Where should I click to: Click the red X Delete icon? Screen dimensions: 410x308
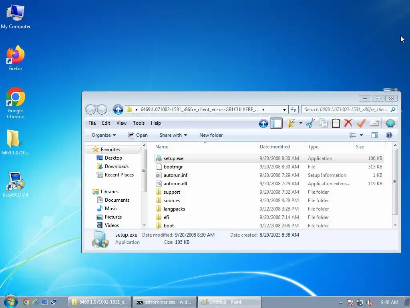[x=348, y=123]
